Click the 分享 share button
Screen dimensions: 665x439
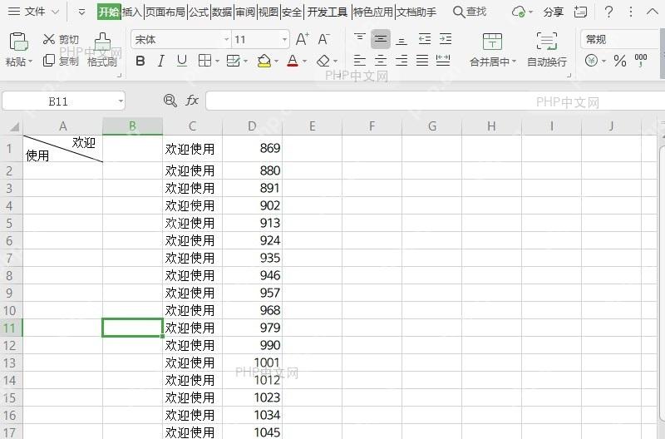tap(554, 12)
